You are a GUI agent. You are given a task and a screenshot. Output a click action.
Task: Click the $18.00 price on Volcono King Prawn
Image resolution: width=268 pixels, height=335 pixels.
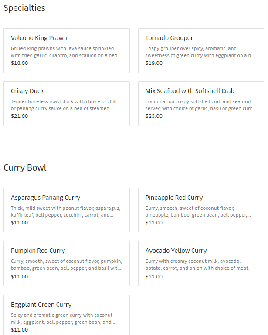coord(19,63)
